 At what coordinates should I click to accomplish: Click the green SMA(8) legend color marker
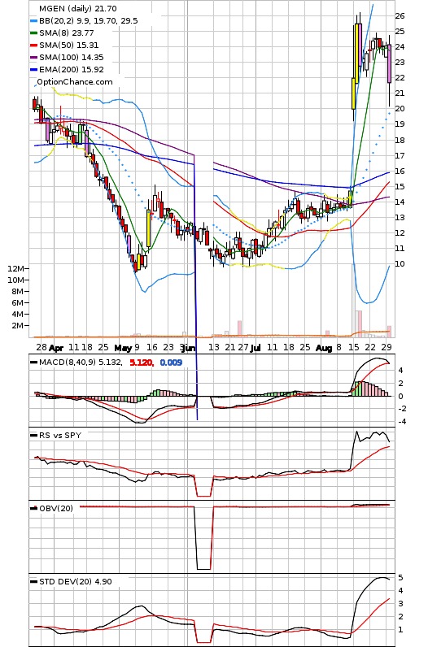point(34,33)
